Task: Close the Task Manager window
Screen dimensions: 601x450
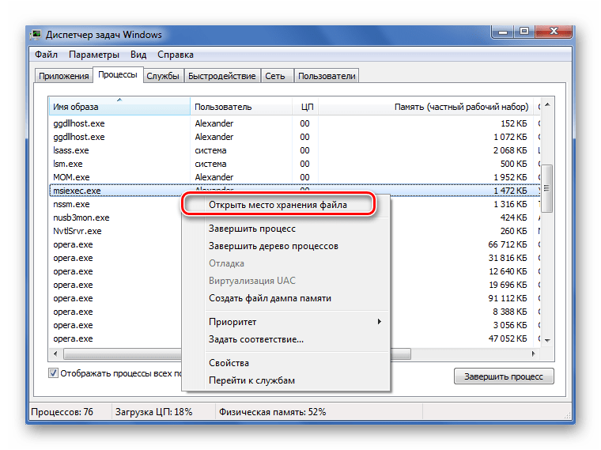Action: coord(553,32)
